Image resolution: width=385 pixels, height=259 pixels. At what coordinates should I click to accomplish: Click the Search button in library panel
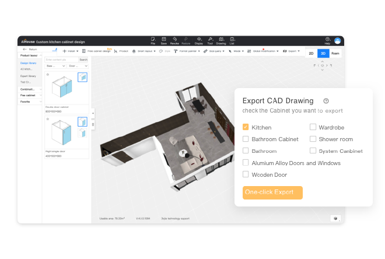[x=83, y=60]
